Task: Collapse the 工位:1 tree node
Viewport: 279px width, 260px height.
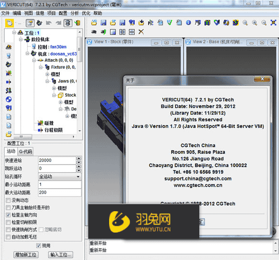Action: pos(14,33)
